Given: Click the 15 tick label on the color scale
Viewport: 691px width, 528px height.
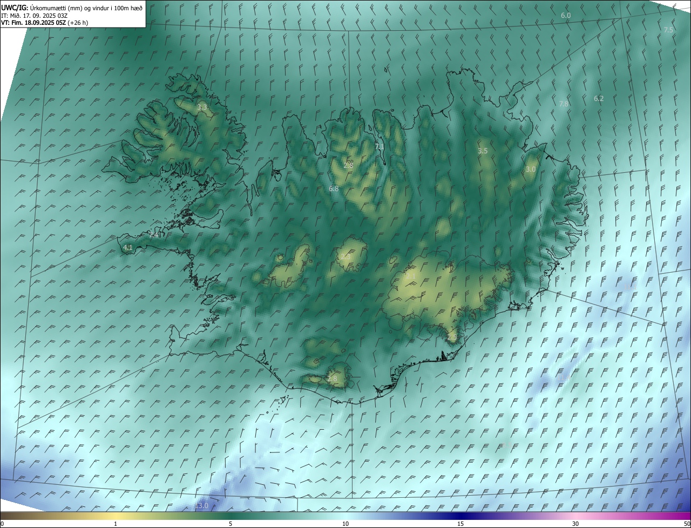Looking at the screenshot, I should point(460,524).
